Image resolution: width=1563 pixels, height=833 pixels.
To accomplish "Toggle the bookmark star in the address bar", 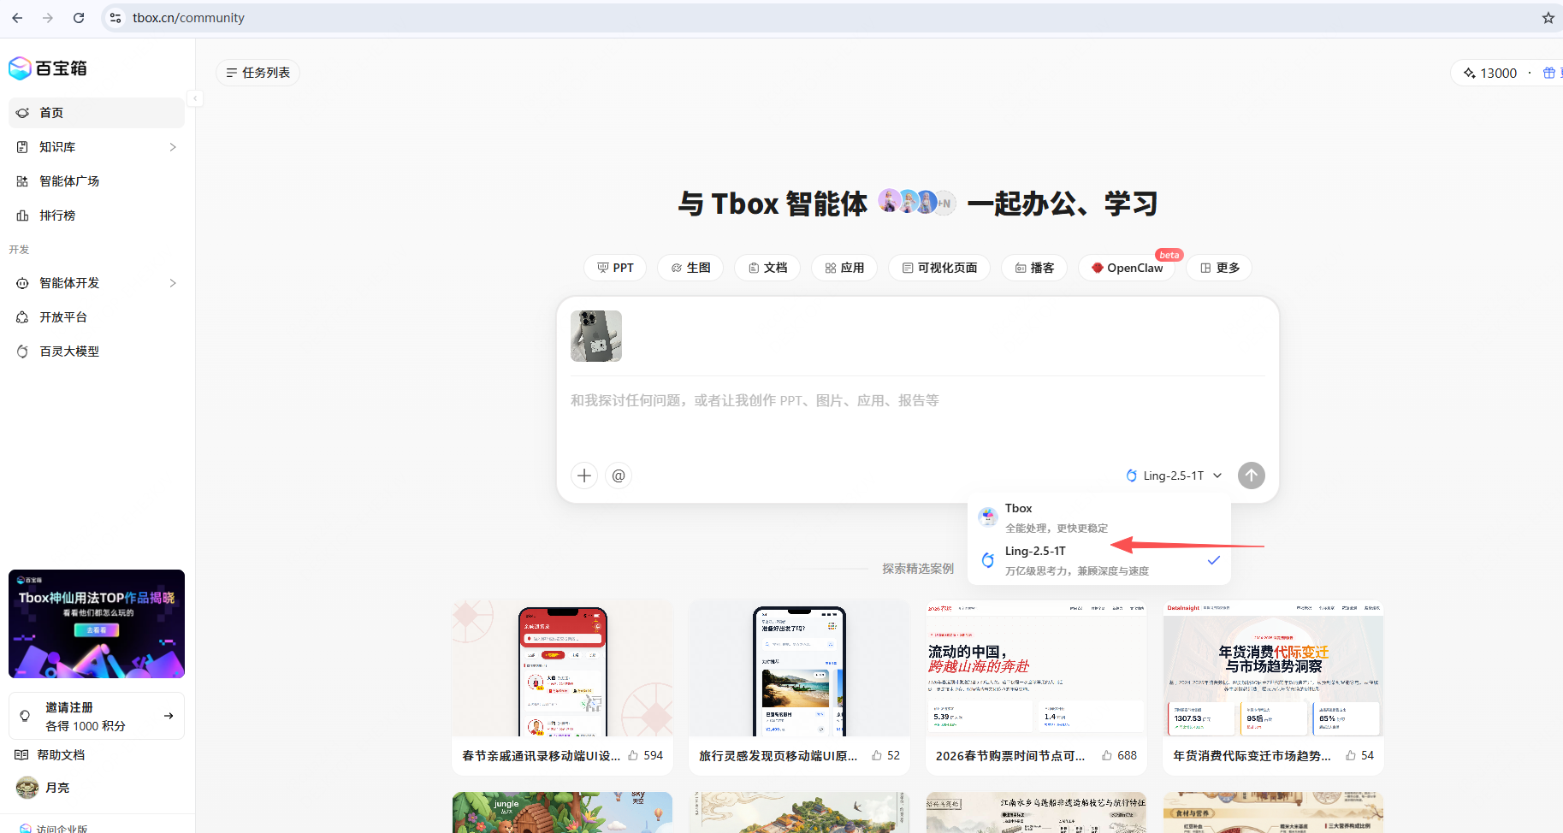I will pos(1548,17).
